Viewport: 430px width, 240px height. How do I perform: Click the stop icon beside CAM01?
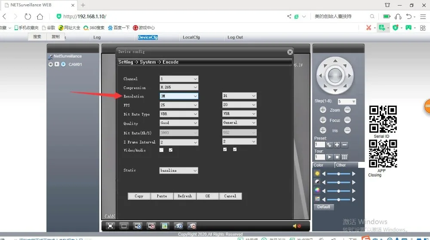tap(50, 64)
